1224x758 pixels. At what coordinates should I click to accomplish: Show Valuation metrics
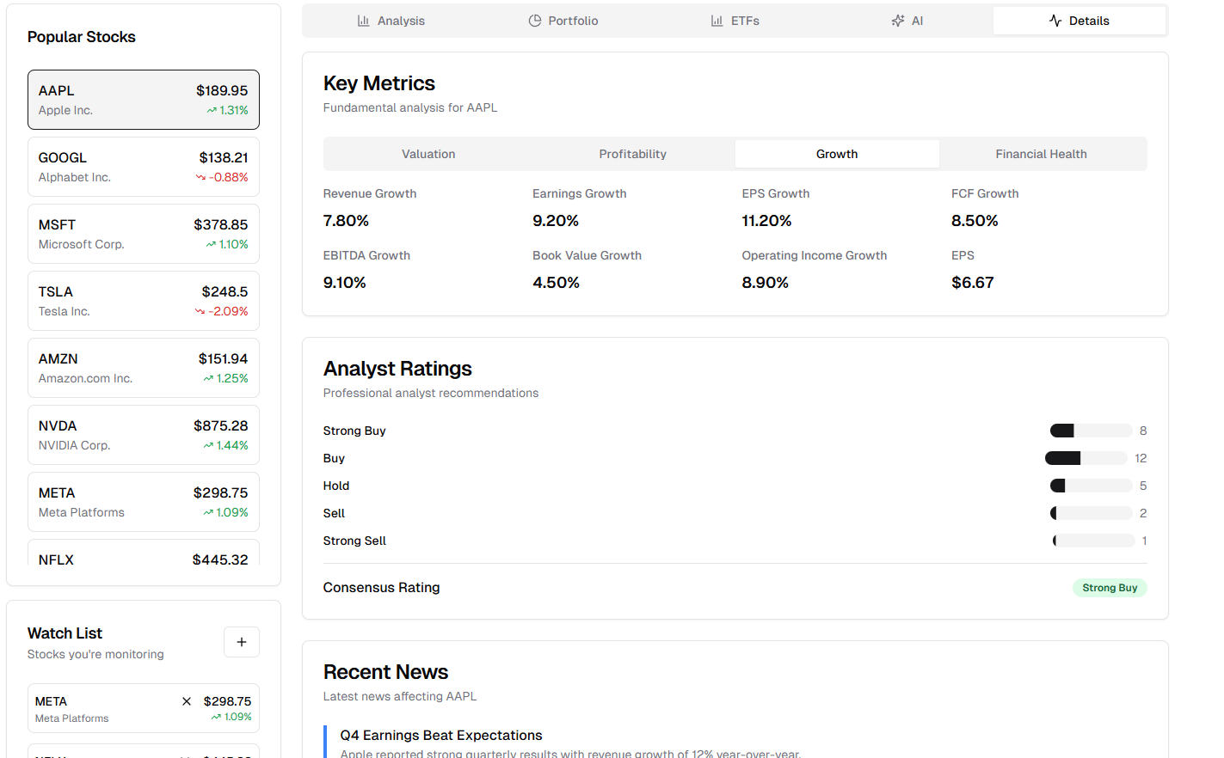point(428,154)
